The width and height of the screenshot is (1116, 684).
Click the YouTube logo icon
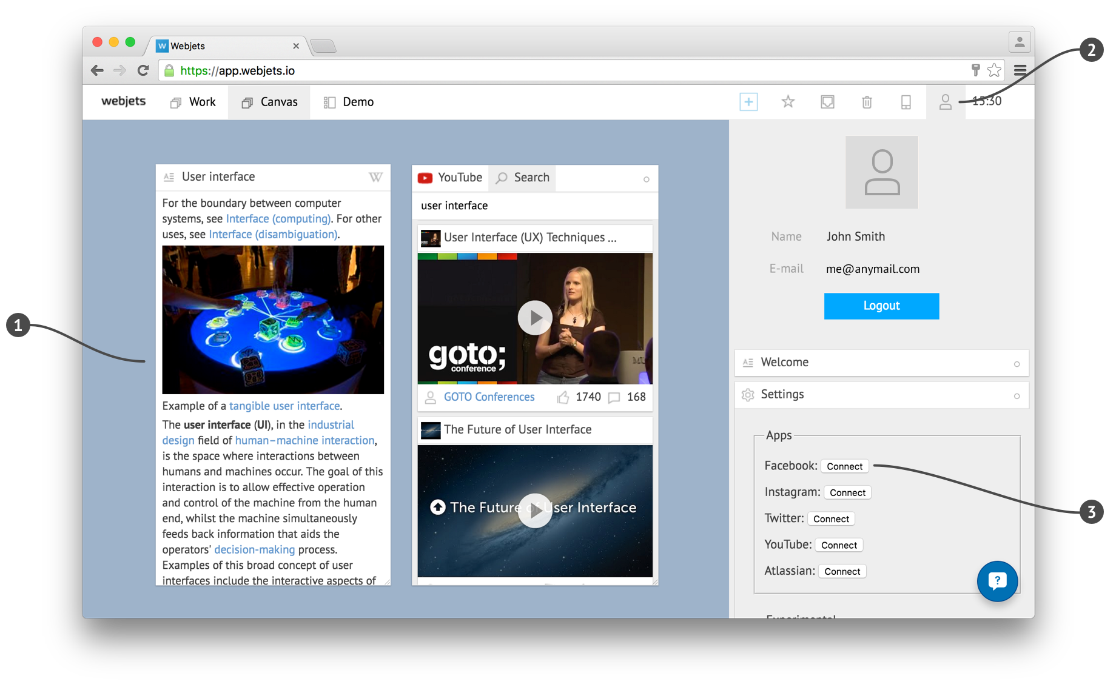click(x=425, y=178)
